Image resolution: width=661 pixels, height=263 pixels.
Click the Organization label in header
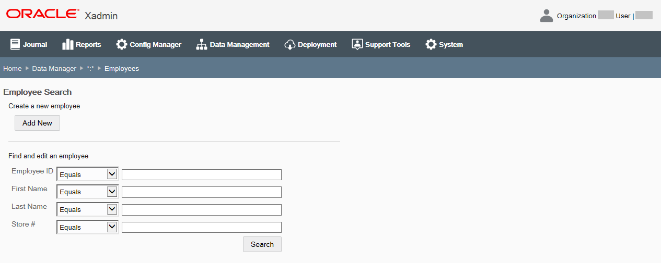pyautogui.click(x=576, y=16)
